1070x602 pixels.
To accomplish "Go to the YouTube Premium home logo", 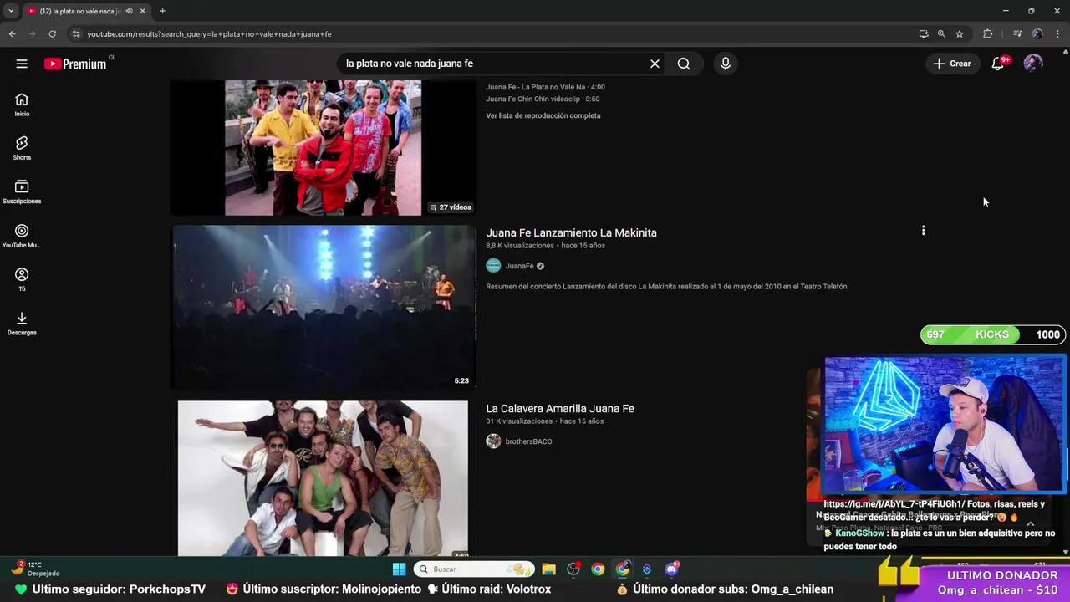I will tap(75, 64).
